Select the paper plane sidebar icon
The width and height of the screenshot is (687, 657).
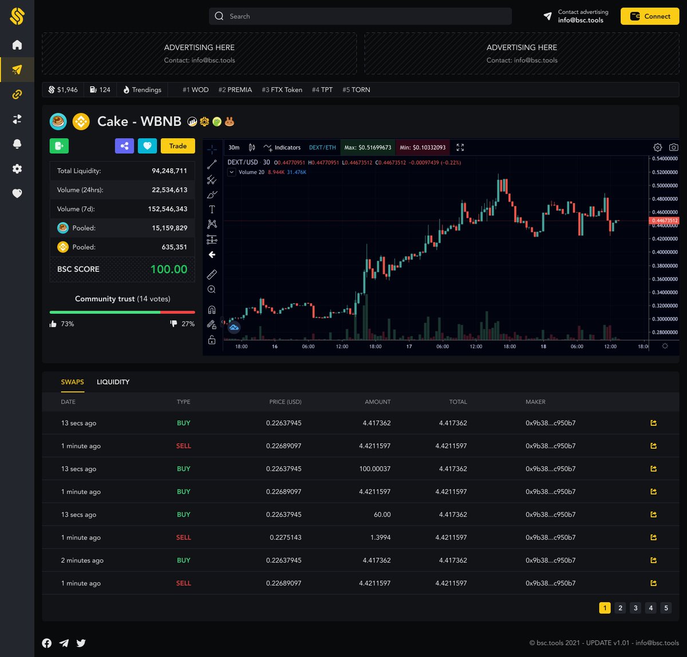tap(17, 70)
